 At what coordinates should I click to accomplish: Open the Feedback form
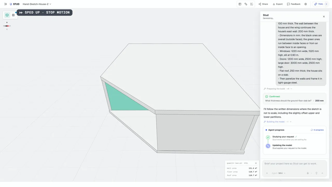coord(294,4)
